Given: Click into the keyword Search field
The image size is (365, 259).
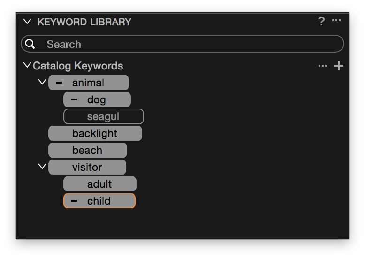Looking at the screenshot, I should (182, 44).
